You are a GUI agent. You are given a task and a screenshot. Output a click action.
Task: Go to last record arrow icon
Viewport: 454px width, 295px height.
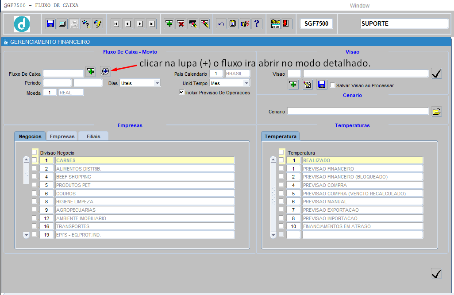[152, 24]
